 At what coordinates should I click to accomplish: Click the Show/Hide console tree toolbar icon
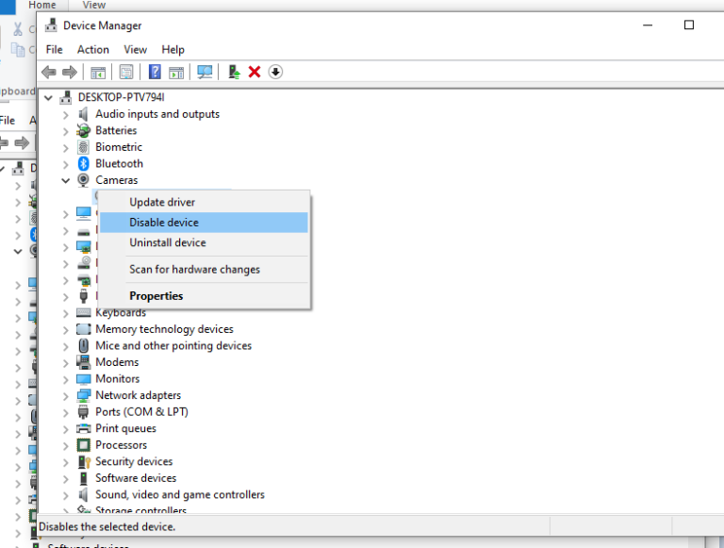coord(98,73)
